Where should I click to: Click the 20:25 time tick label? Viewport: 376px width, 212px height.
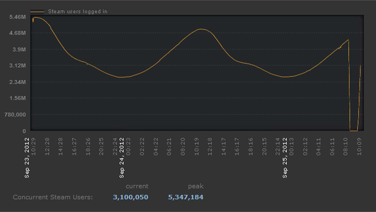(x=101, y=147)
